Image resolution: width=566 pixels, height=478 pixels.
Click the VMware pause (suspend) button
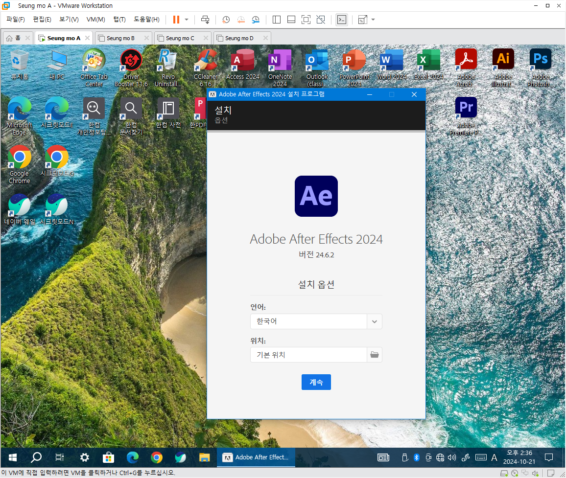[x=176, y=20]
